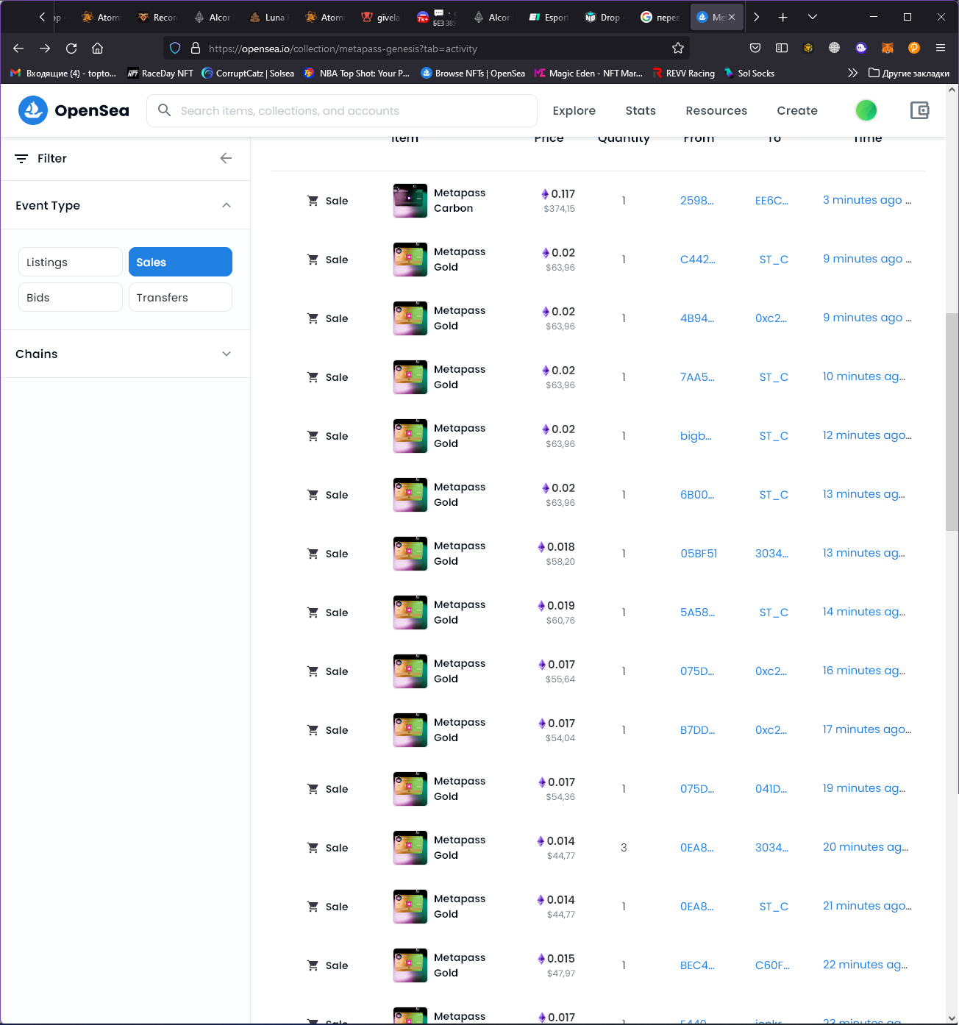Open the Firefox hamburger menu
Viewport: 959px width, 1025px height.
pos(941,49)
